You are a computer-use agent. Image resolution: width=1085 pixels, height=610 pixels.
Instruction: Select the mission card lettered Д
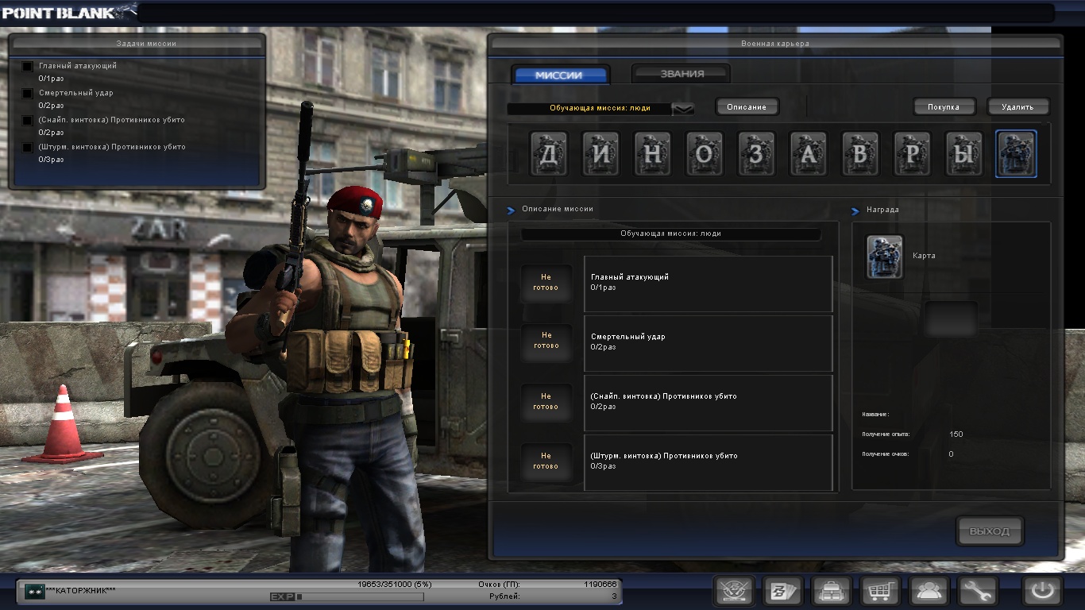point(548,154)
